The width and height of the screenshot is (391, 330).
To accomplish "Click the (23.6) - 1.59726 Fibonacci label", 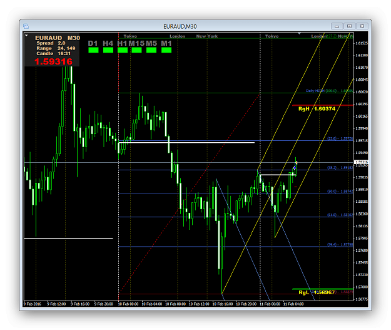I will [x=340, y=138].
